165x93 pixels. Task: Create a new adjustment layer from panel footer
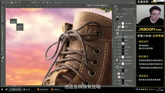point(126,86)
